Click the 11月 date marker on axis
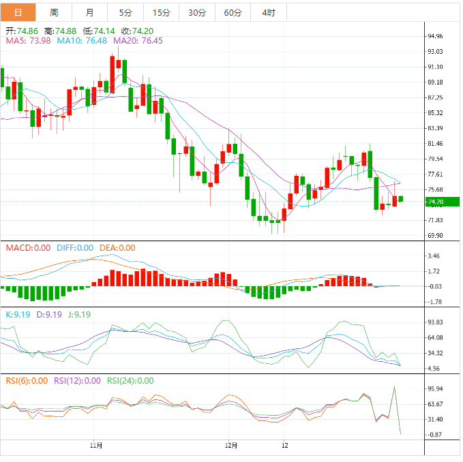 tap(96, 446)
